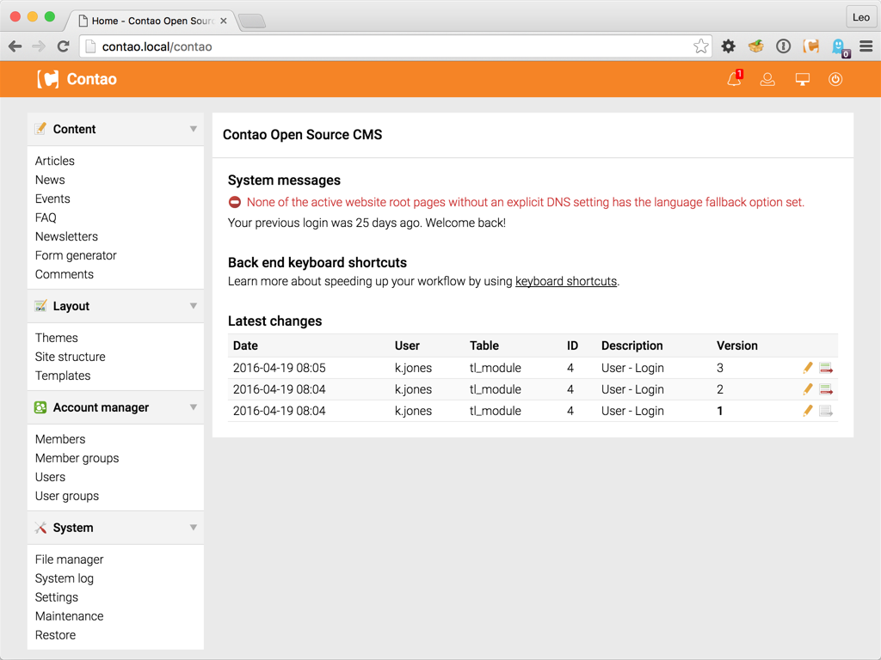Viewport: 881px width, 660px height.
Task: Open User groups
Action: coord(67,496)
